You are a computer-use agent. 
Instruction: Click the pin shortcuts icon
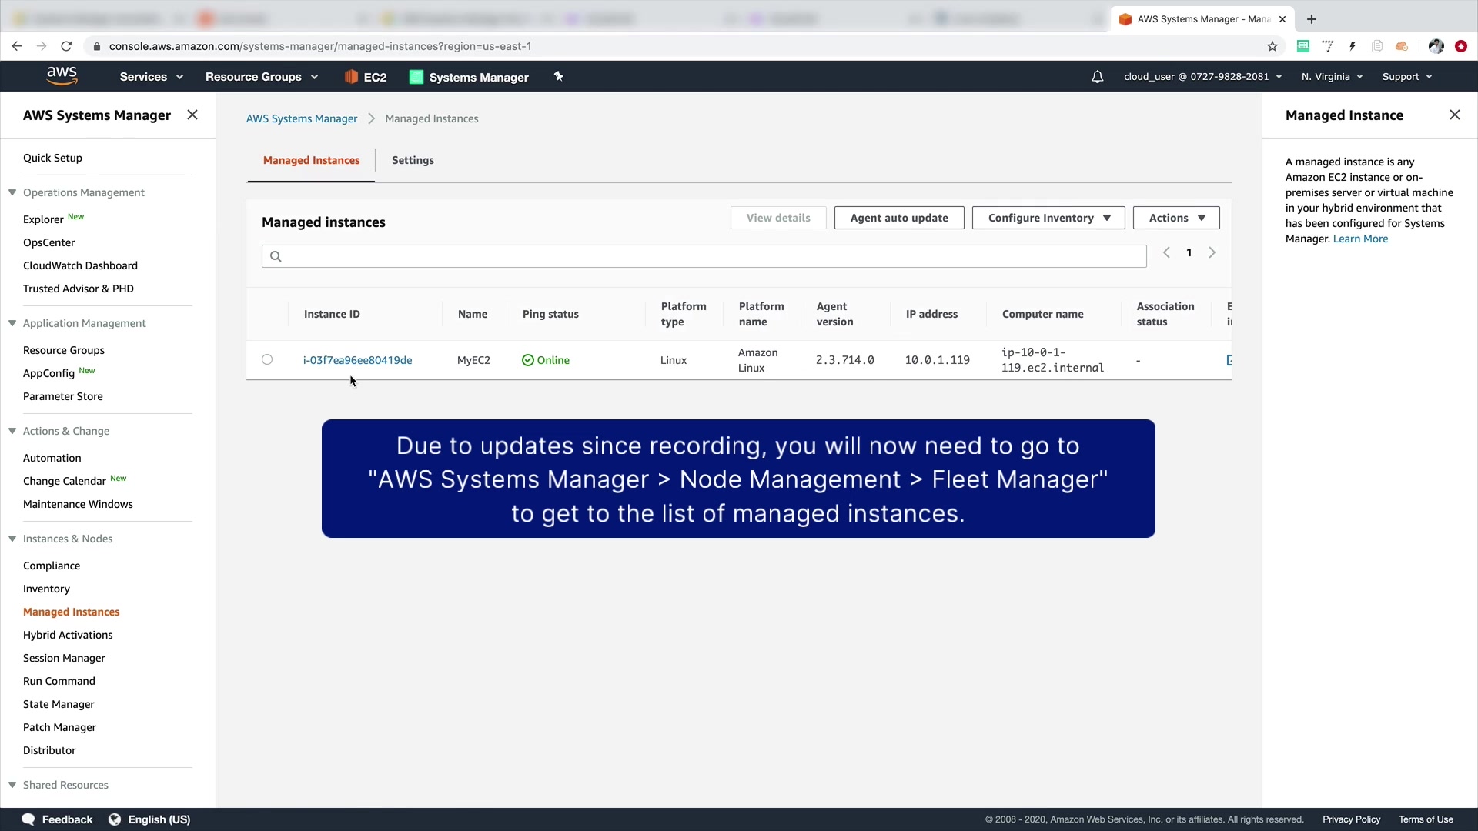click(x=559, y=76)
